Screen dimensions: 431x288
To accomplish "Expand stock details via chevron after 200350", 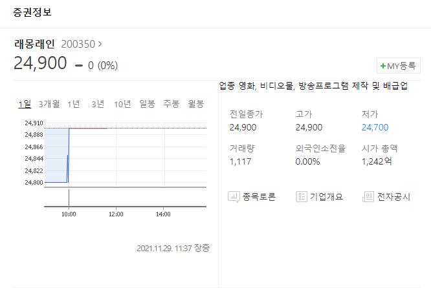I will coord(100,44).
